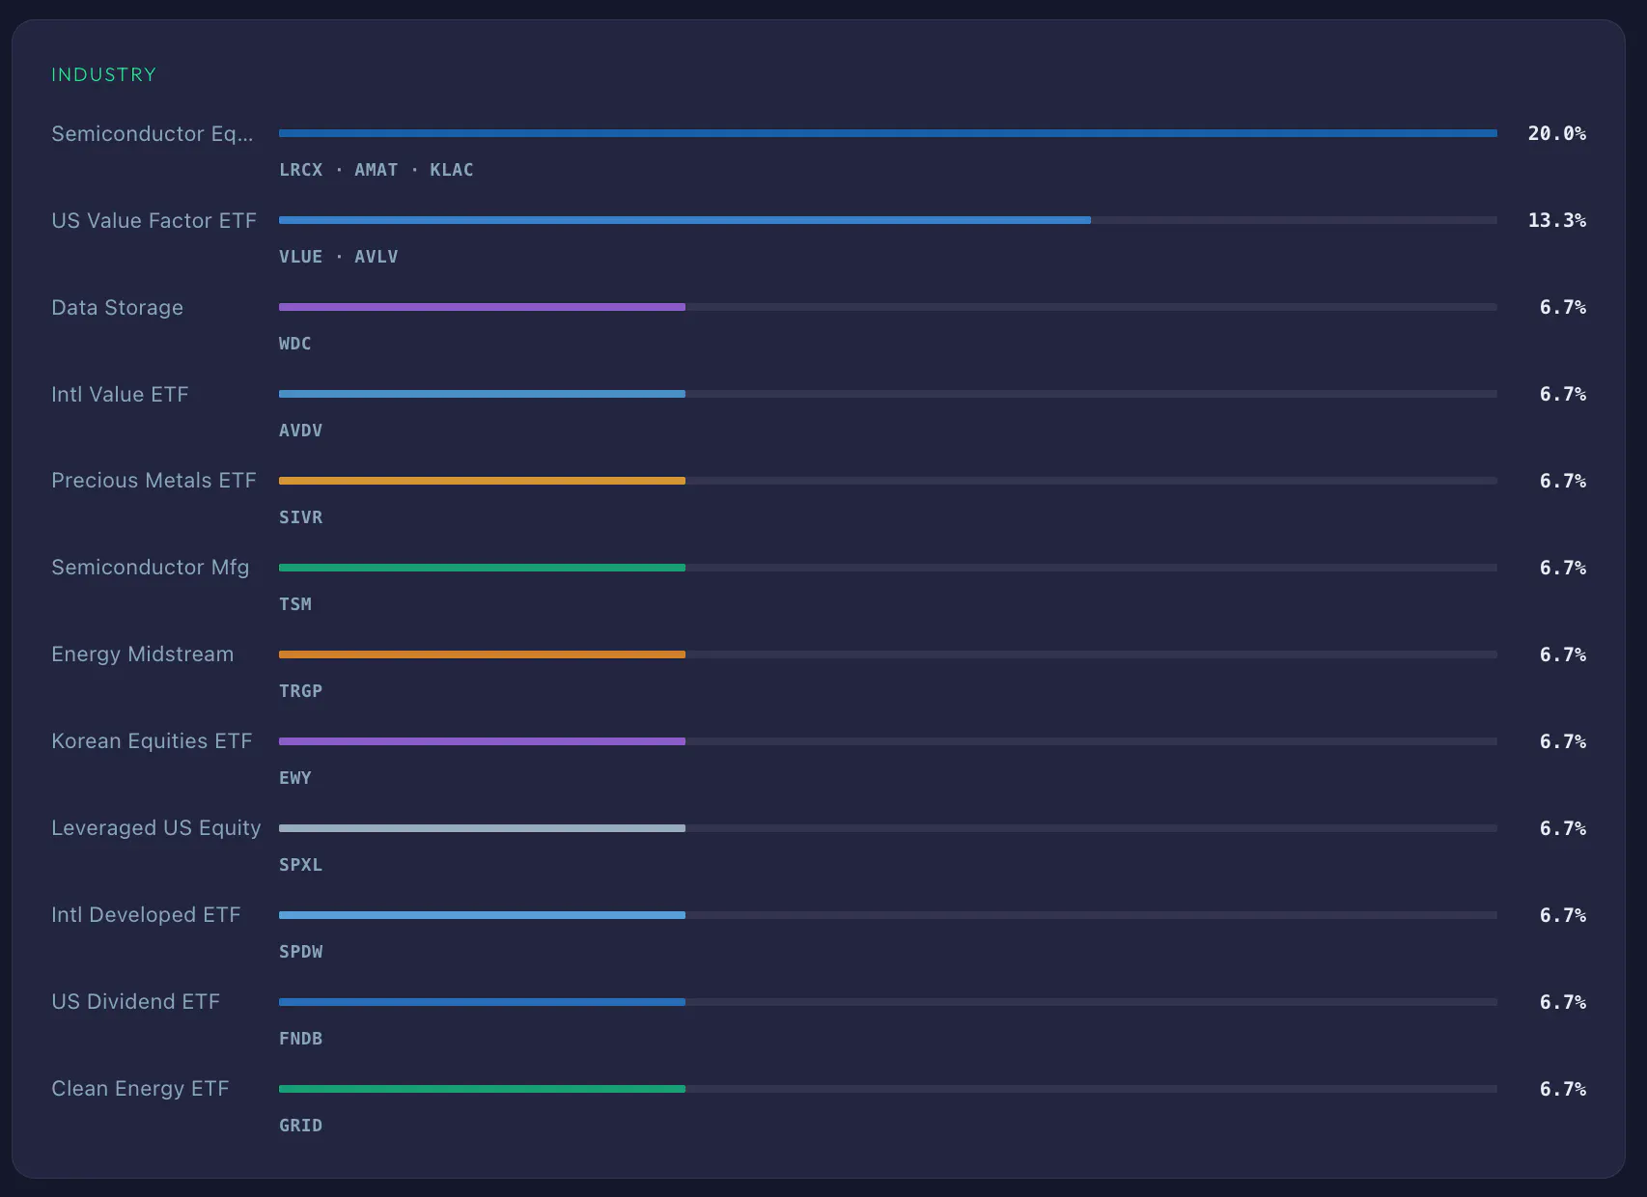Click the AVLV ticker
Screen dimensions: 1647x1197
[x=377, y=257]
